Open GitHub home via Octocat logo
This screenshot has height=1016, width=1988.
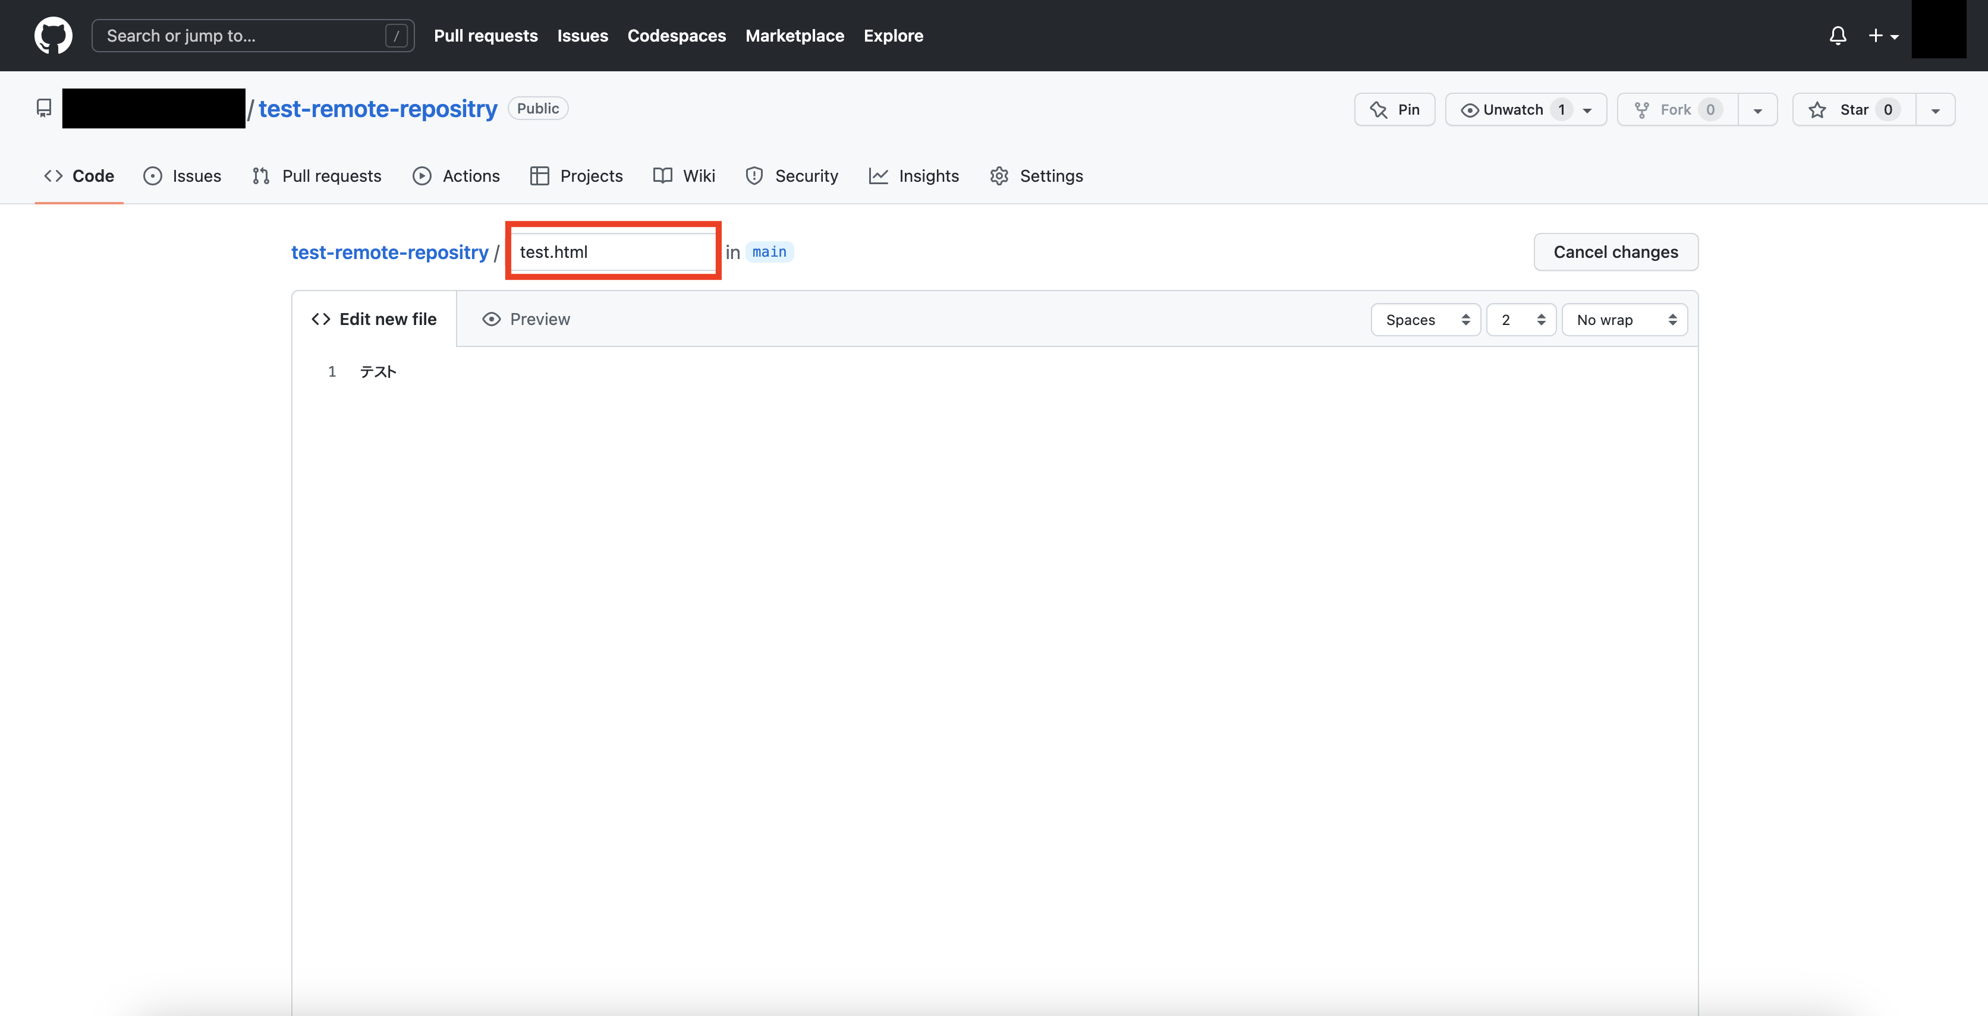[x=54, y=36]
